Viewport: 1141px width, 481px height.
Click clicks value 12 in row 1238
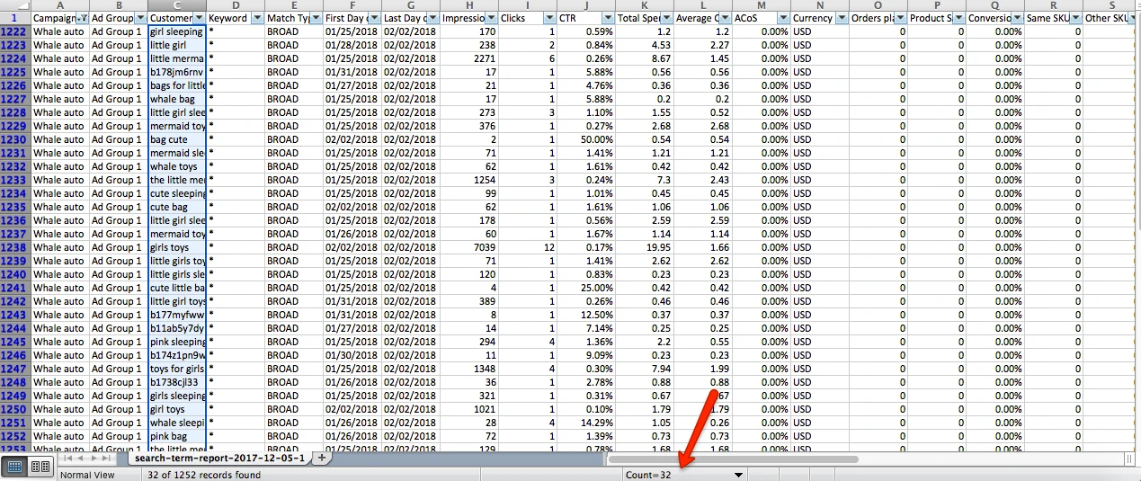pyautogui.click(x=528, y=247)
